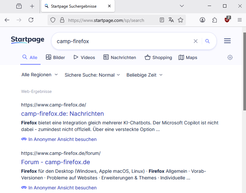Open the Firefox account icon
Image resolution: width=246 pixels, height=193 pixels.
tap(202, 20)
